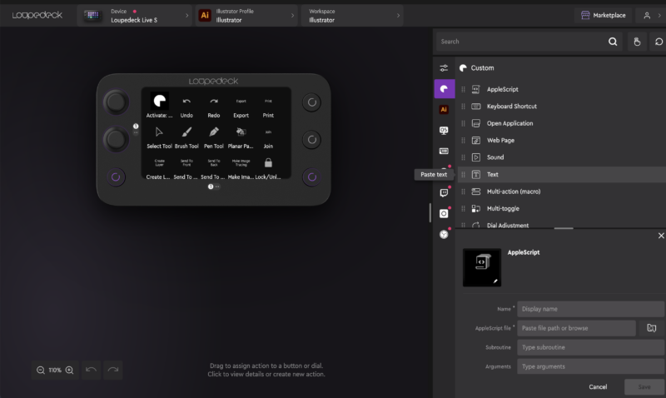Zoom out the device view
The image size is (666, 398).
[40, 370]
